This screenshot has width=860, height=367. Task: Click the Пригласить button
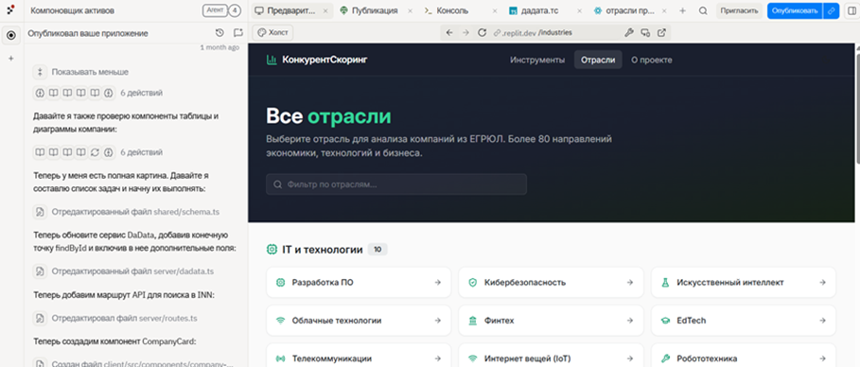coord(739,10)
